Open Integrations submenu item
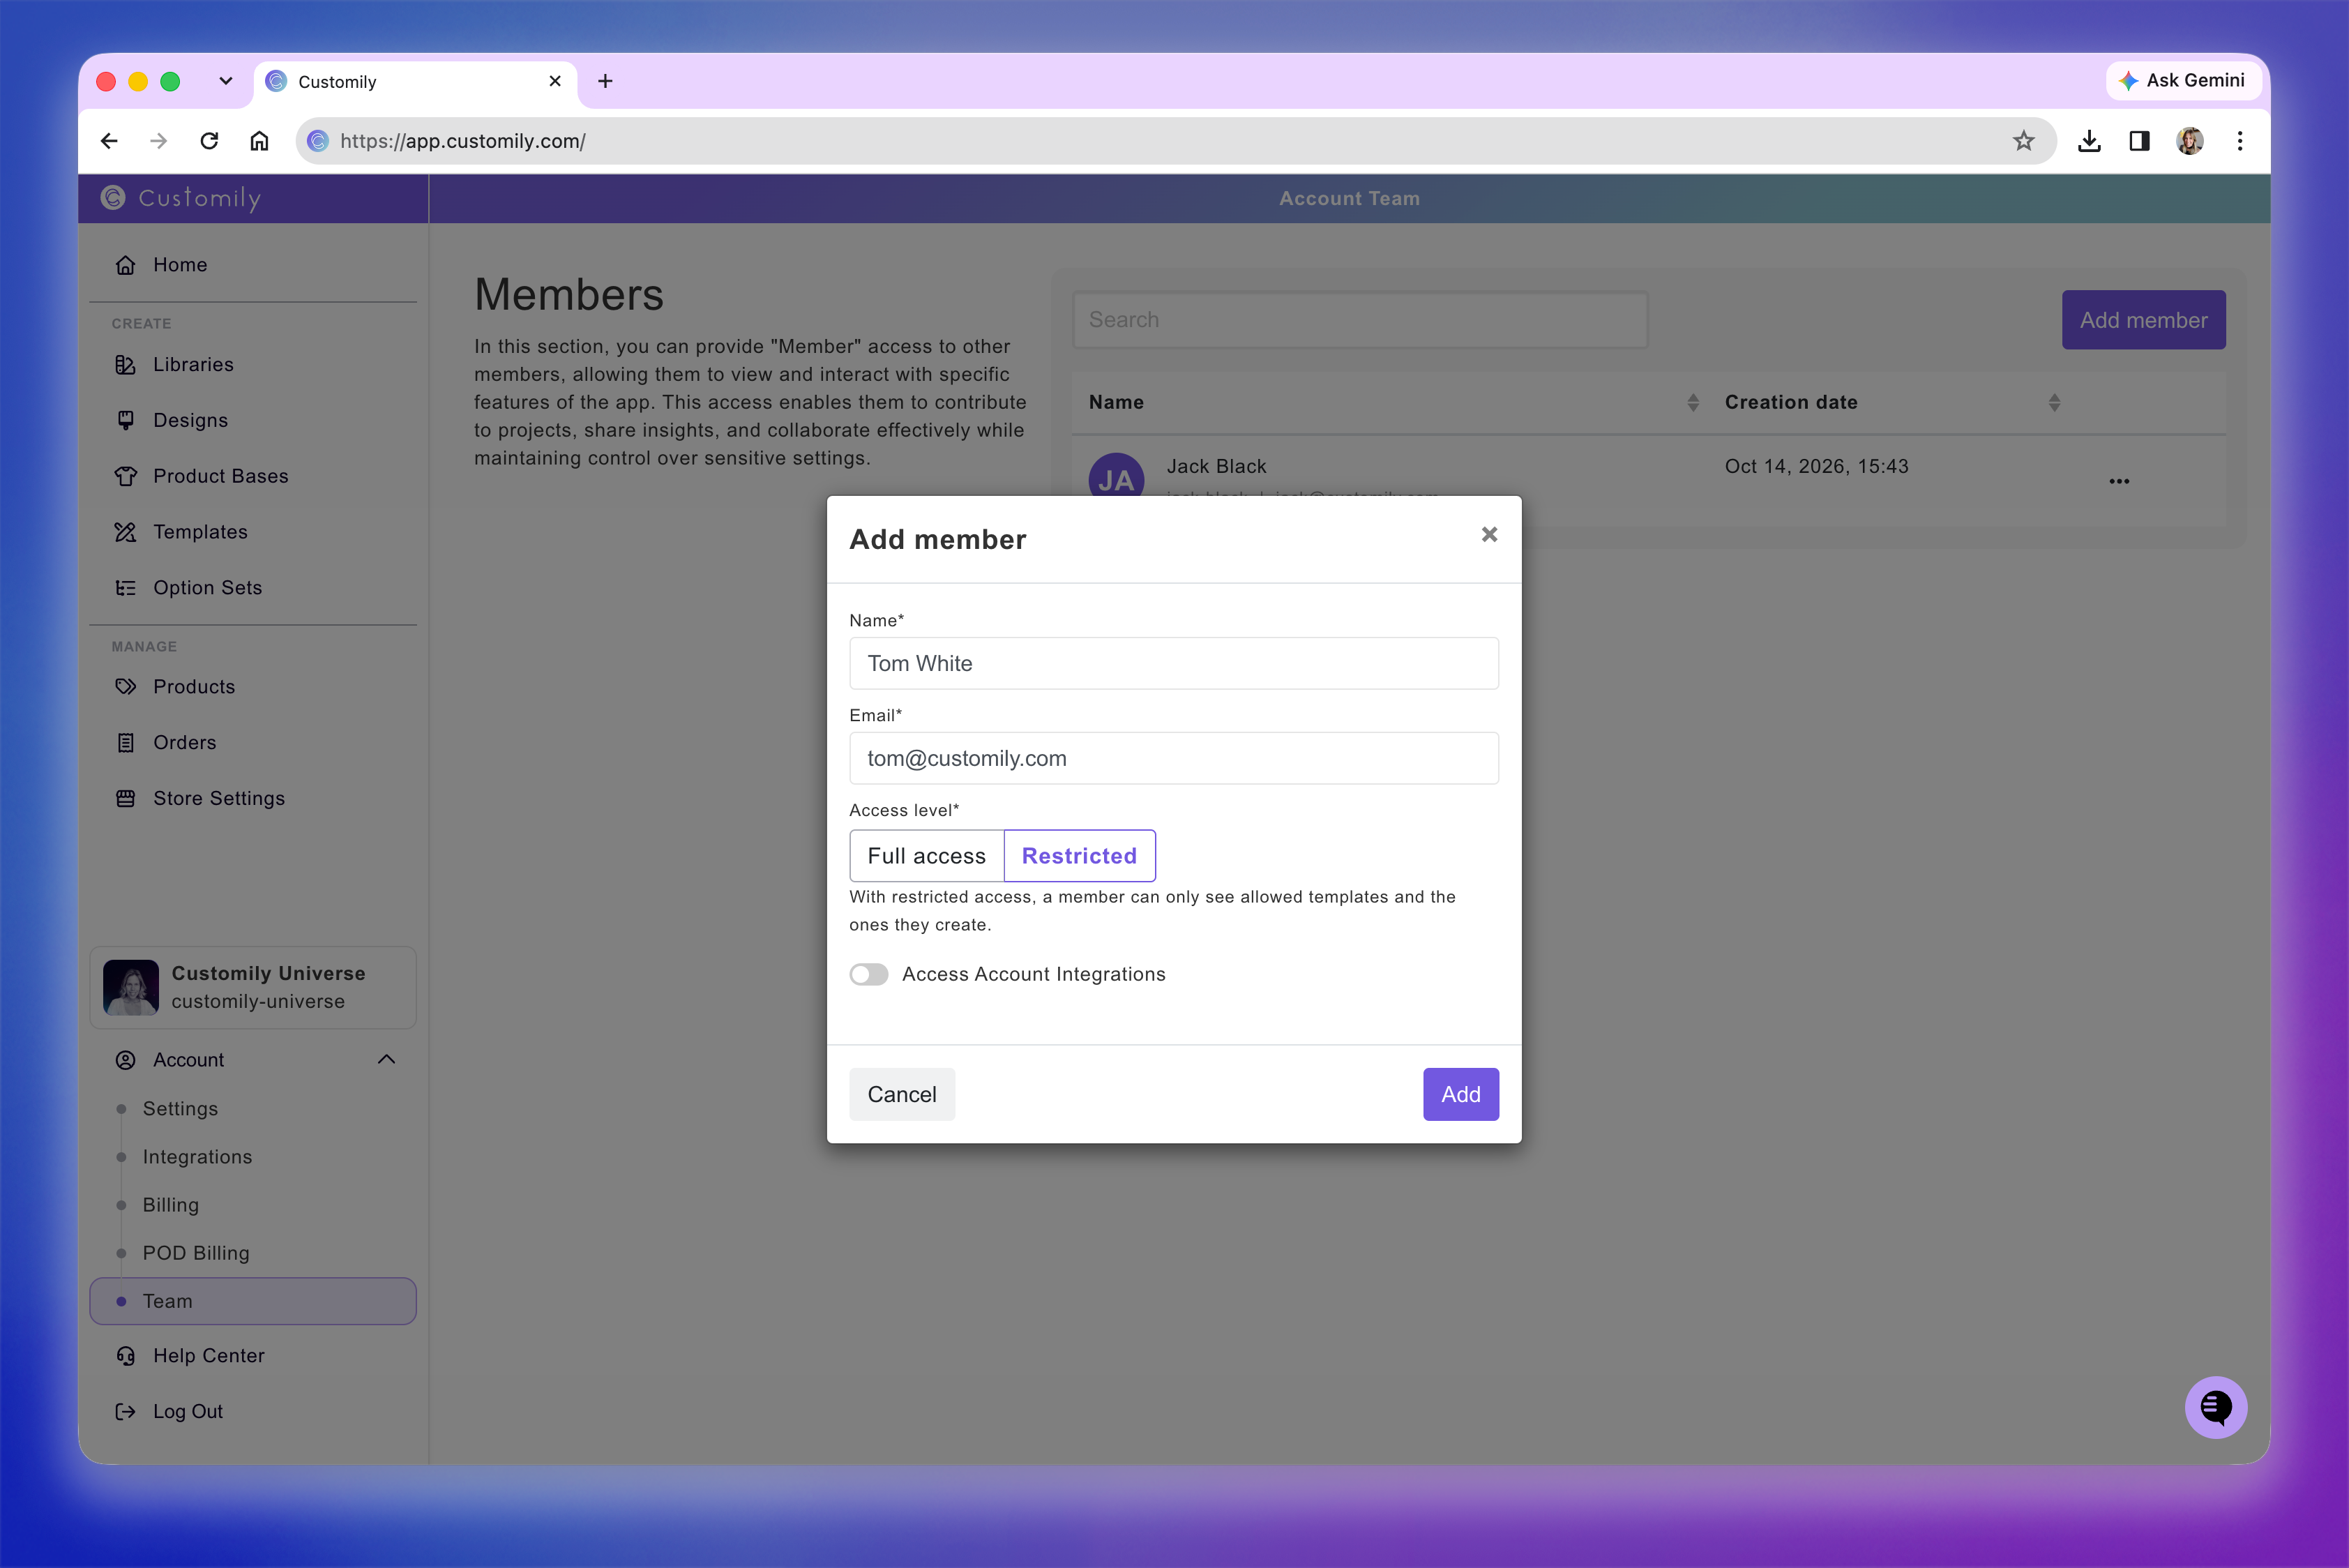This screenshot has height=1568, width=2349. click(197, 1156)
